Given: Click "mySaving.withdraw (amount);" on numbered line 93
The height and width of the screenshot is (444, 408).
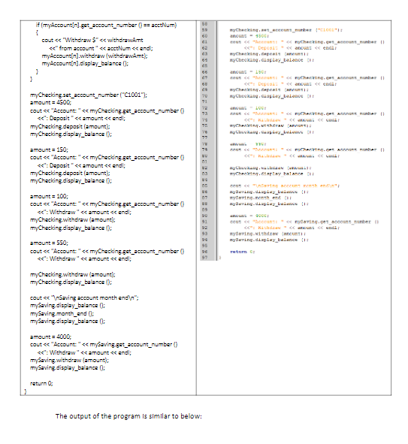Looking at the screenshot, I should coord(267,234).
